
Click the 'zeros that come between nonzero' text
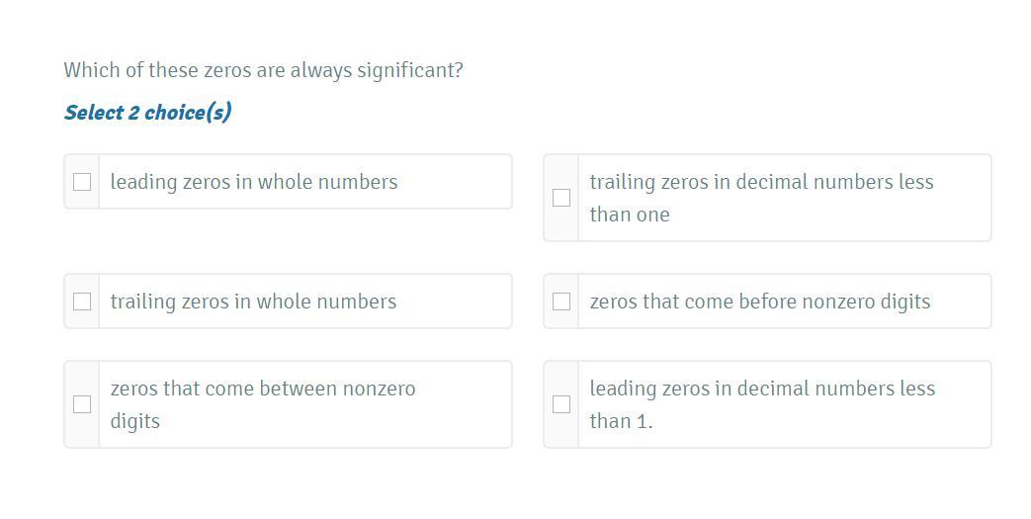(x=263, y=389)
